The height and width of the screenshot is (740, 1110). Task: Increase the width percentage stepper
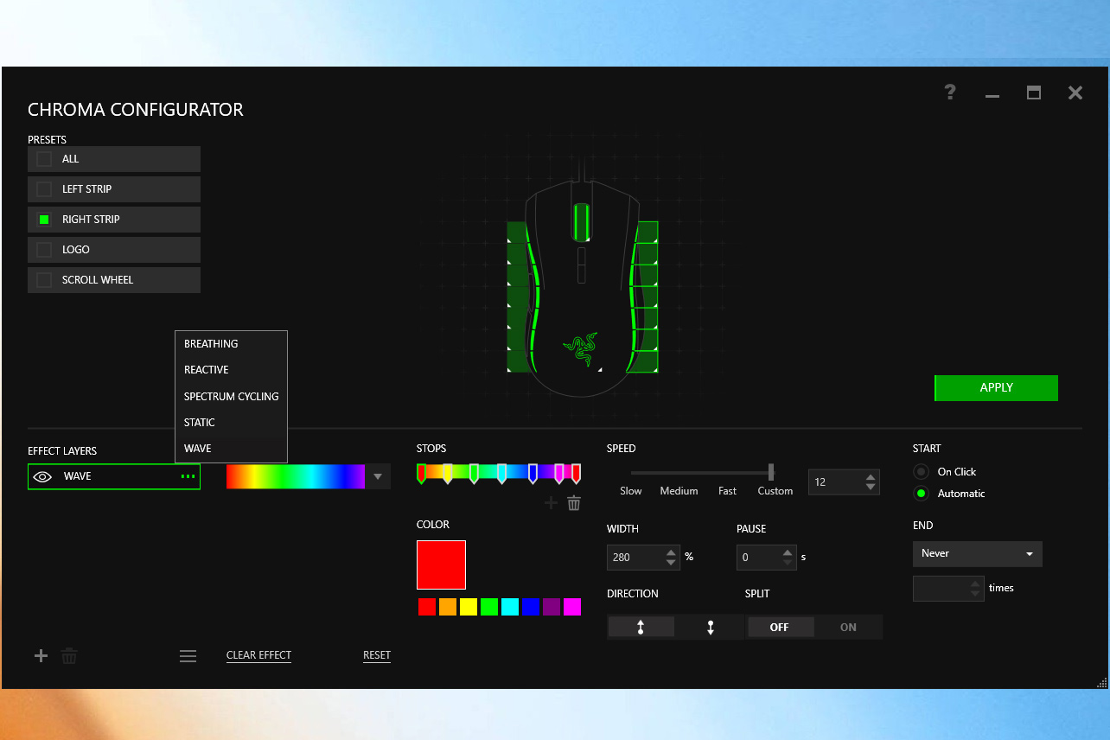pyautogui.click(x=671, y=552)
